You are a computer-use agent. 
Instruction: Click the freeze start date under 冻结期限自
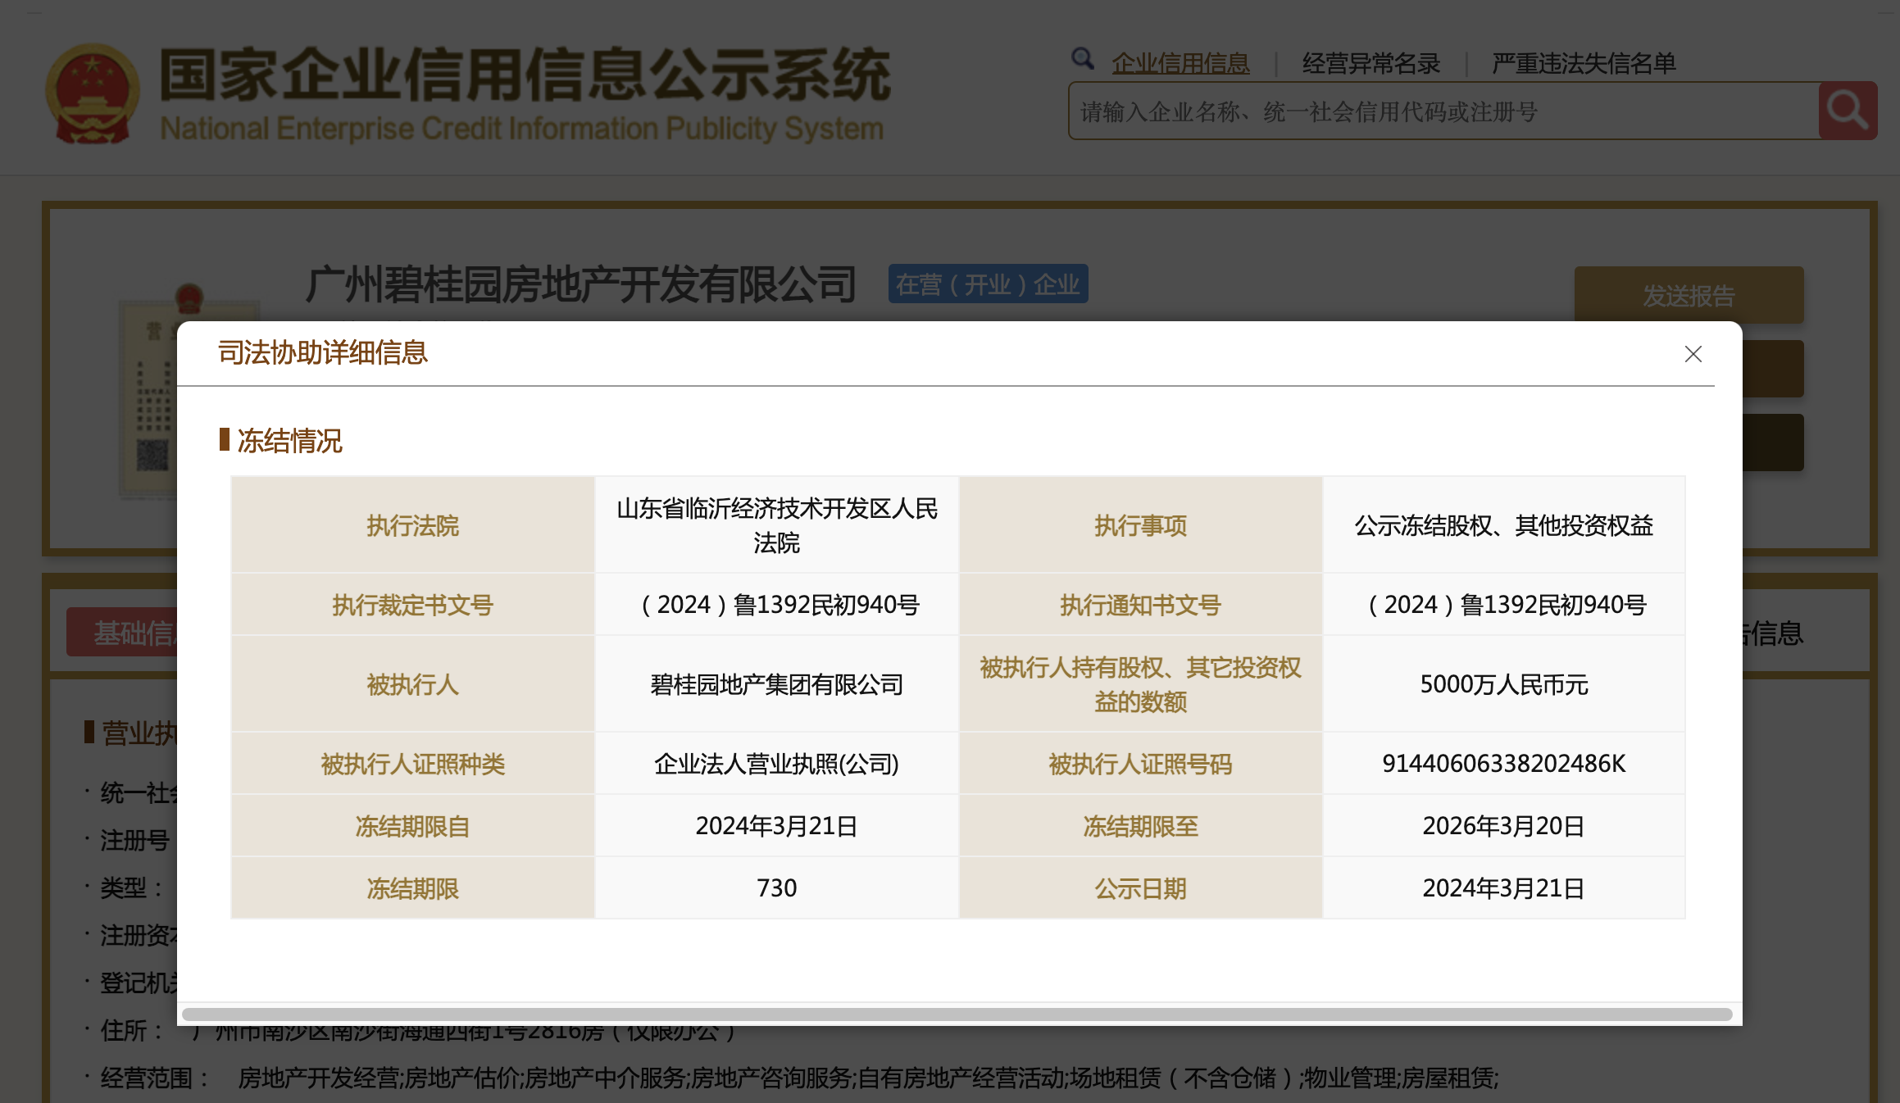point(777,826)
